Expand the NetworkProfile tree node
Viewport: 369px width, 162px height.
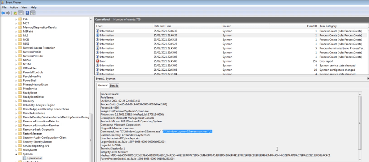[16, 52]
